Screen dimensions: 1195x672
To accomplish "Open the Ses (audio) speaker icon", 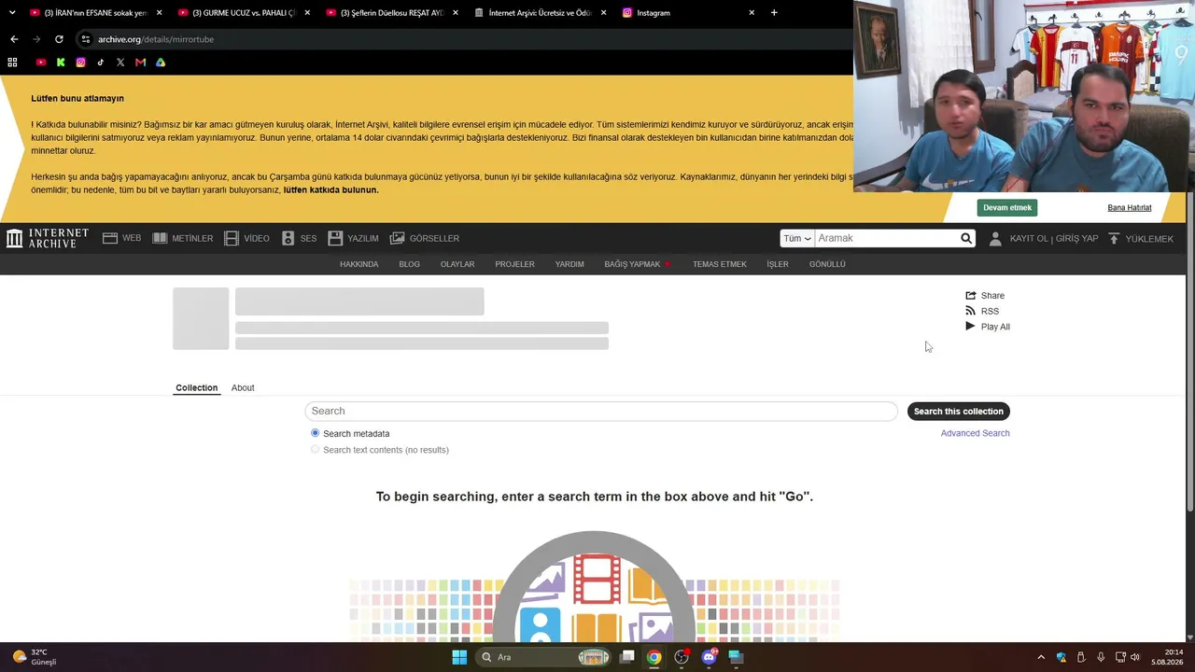I will (288, 238).
